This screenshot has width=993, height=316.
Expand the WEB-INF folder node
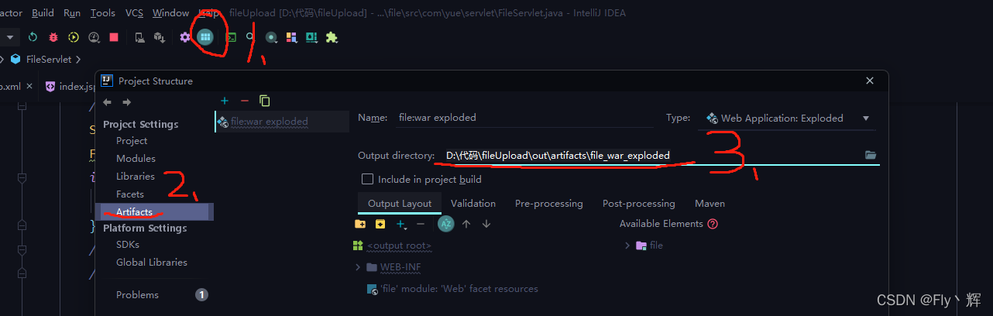tap(358, 267)
